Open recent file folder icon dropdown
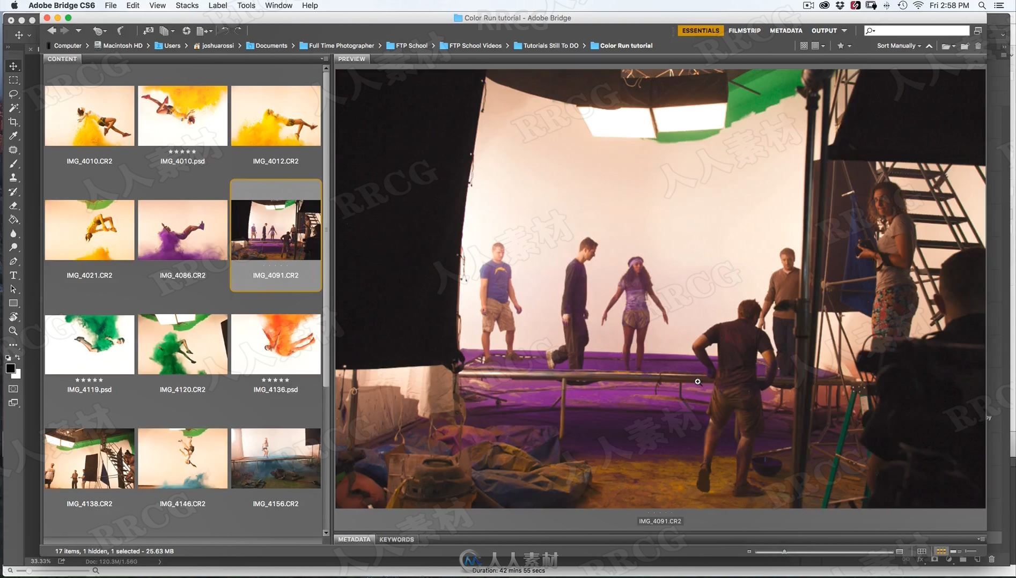Screen dimensions: 1016x578 (x=948, y=46)
